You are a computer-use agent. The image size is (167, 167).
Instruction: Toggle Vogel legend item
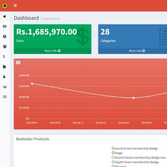pyautogui.click(x=117, y=153)
